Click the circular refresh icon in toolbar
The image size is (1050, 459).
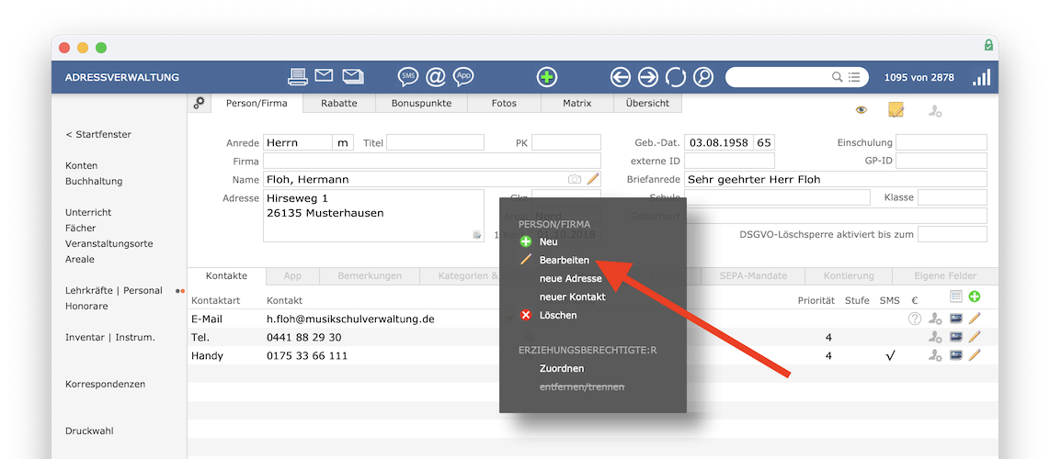(676, 77)
